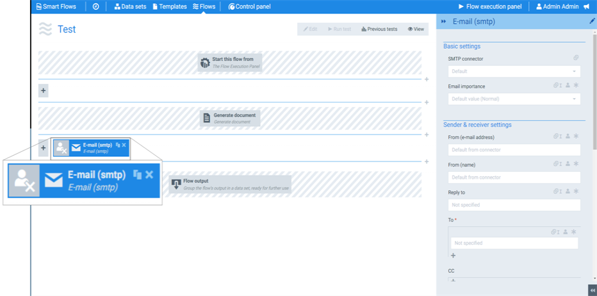Click the user-removed icon on E-mail step
Screen dimensions: 597x296
(61, 148)
